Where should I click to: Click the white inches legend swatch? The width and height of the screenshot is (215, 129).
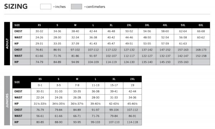coord(46,6)
